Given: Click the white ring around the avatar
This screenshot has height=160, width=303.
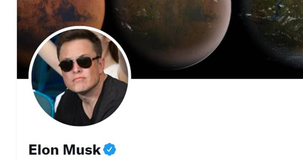Looking at the screenshot, I should 80,27.
